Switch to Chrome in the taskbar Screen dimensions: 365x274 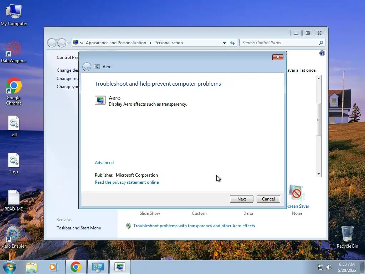[x=76, y=267]
